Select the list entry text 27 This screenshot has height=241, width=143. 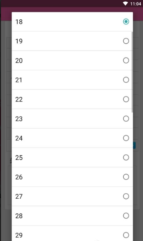19,196
